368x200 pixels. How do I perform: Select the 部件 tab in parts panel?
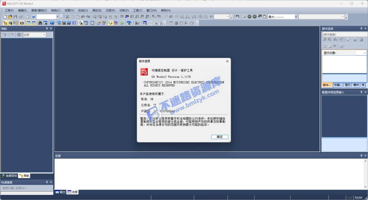pos(327,85)
